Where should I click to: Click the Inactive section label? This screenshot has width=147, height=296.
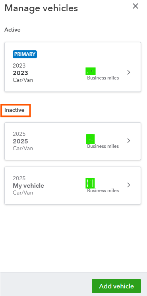pyautogui.click(x=14, y=110)
